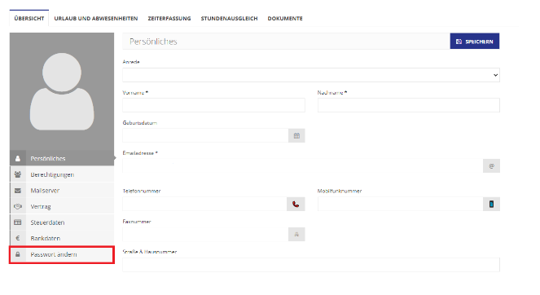Click the envelope icon next to Mailserver
This screenshot has width=540, height=295.
(18, 191)
